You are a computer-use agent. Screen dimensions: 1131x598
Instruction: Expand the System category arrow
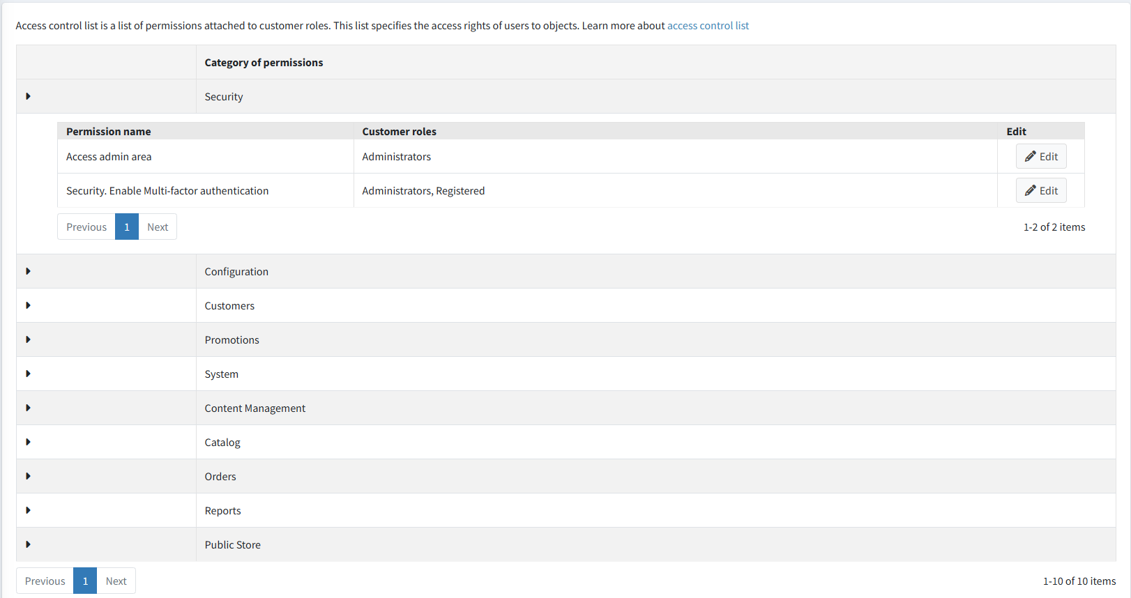click(28, 374)
